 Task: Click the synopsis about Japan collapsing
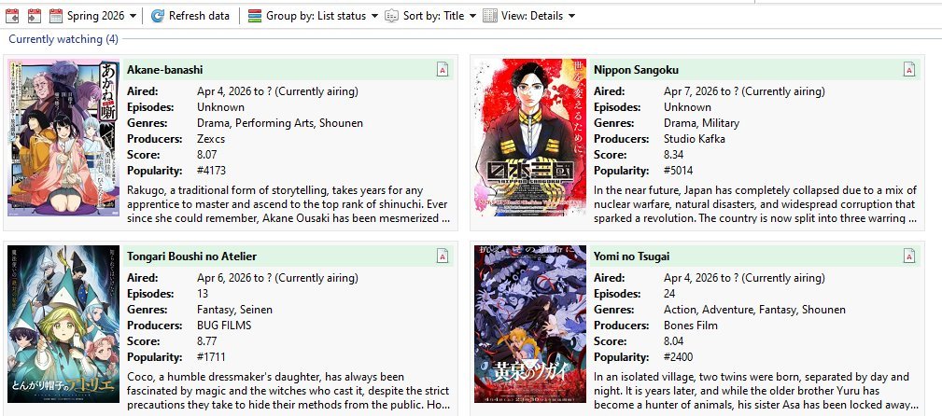pyautogui.click(x=755, y=204)
